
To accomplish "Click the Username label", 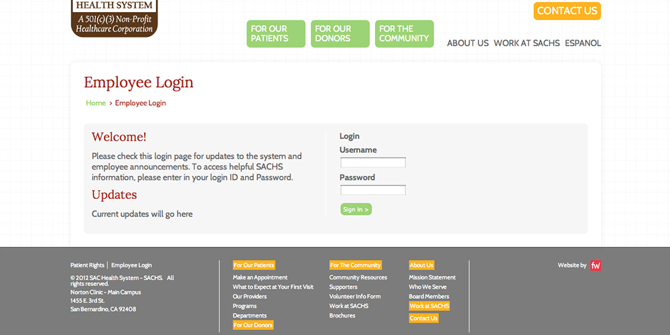I will pos(358,150).
